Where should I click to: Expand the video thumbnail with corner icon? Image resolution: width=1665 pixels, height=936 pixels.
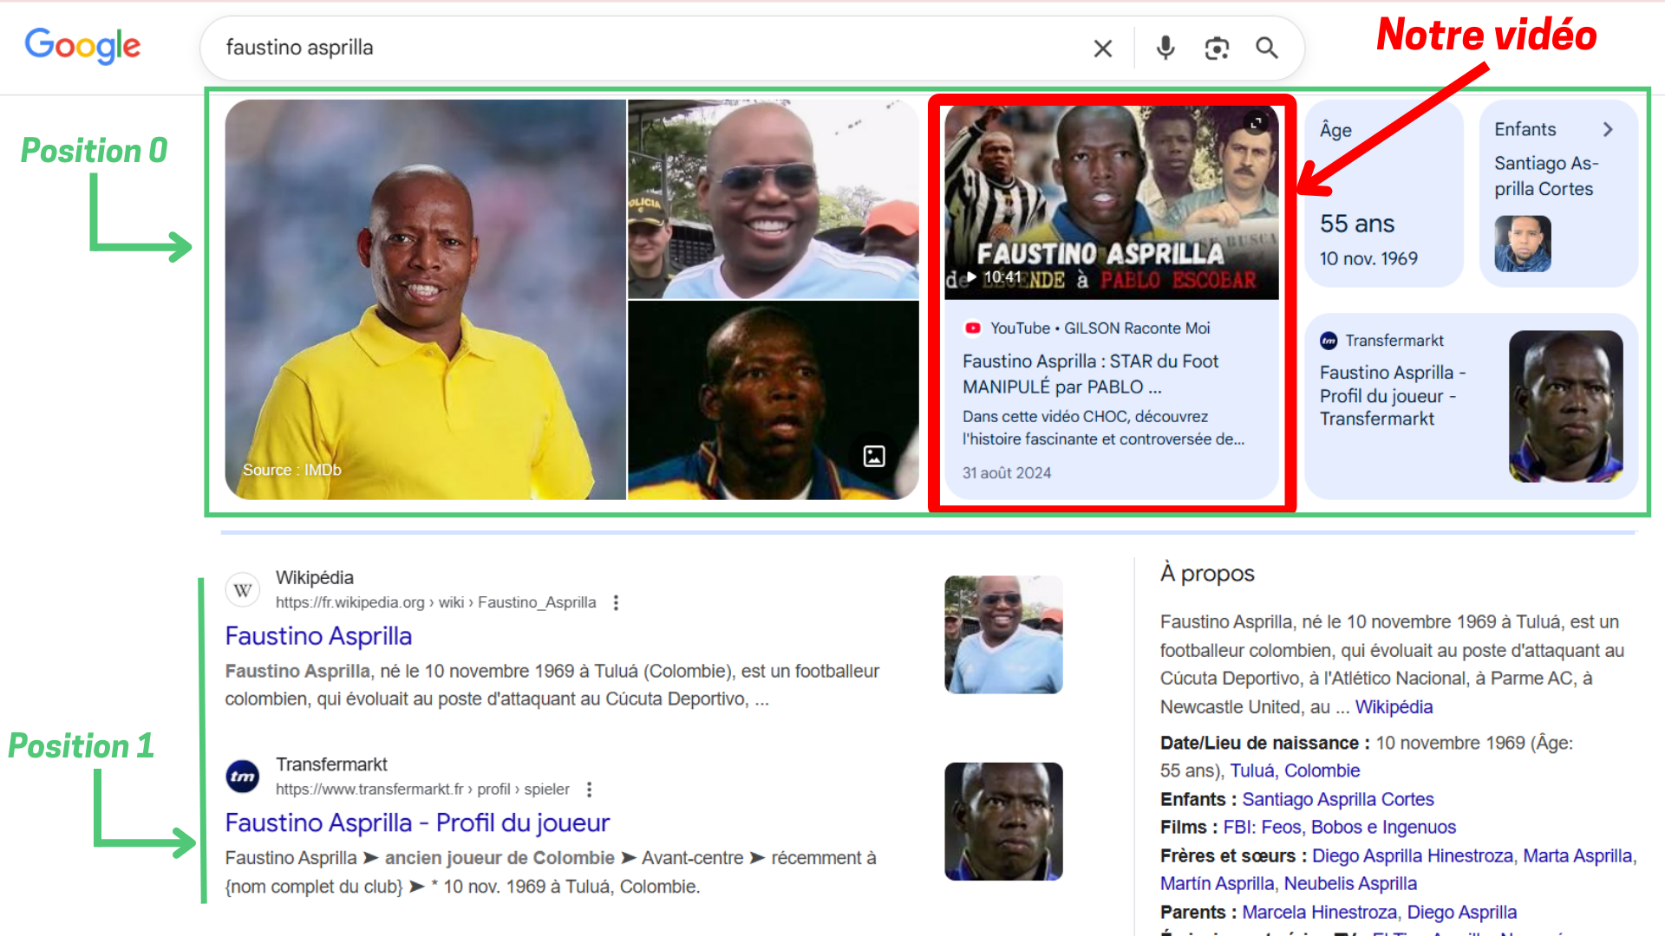(x=1256, y=123)
